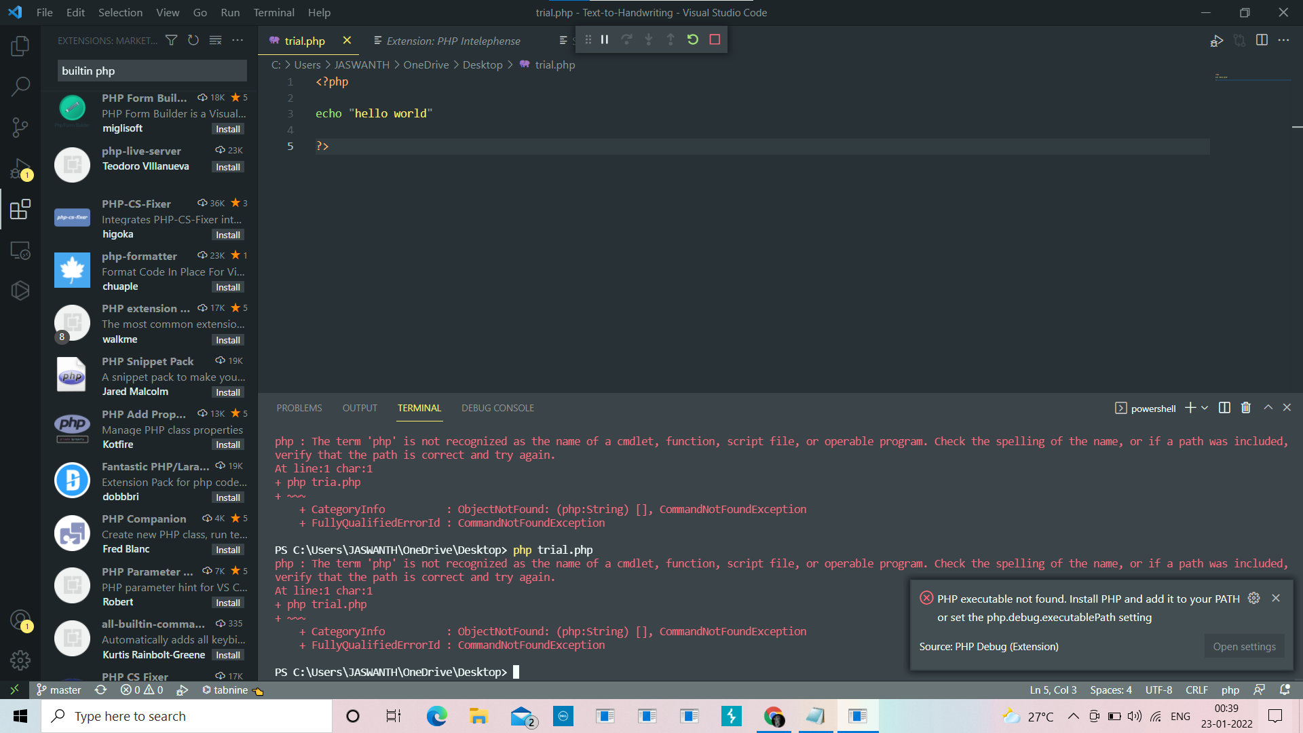Open the Selection menu
The height and width of the screenshot is (733, 1303).
pos(120,12)
